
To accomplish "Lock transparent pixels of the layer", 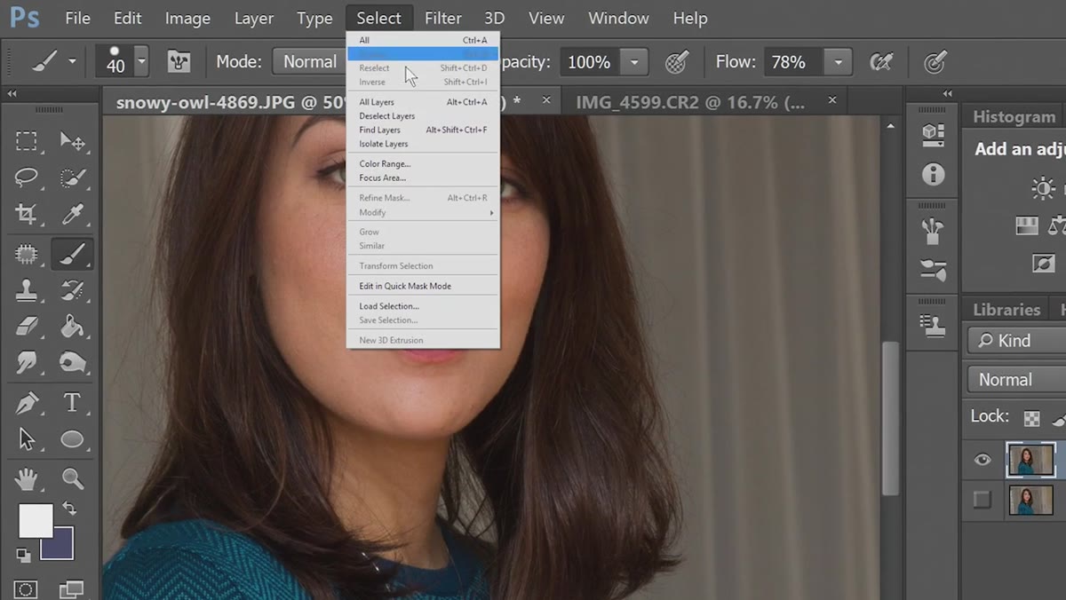I will (x=1031, y=418).
